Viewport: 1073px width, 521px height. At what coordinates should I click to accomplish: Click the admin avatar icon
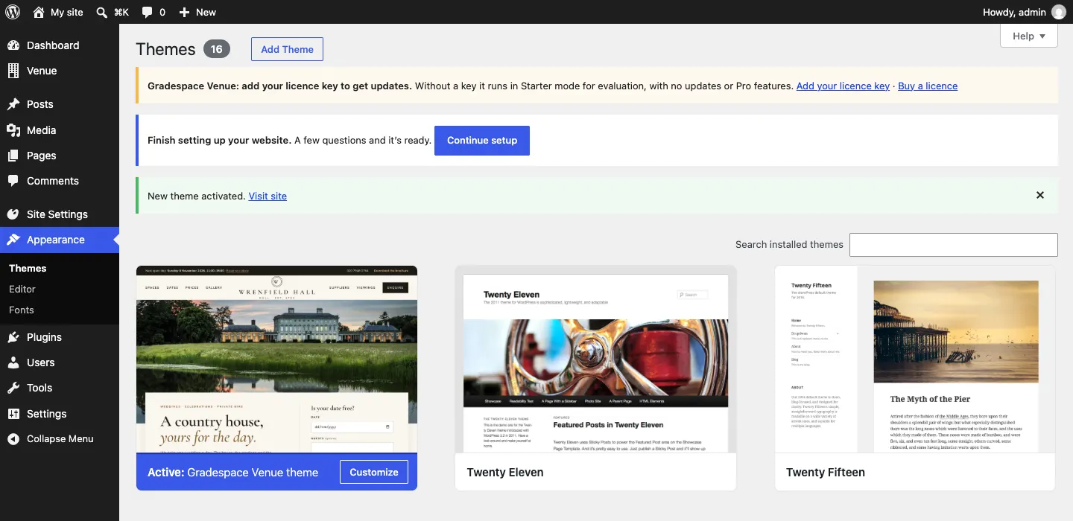tap(1058, 12)
